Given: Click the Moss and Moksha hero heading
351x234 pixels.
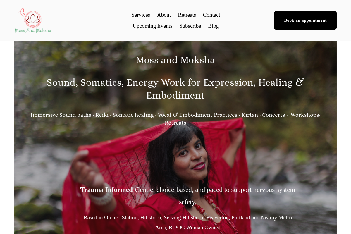Looking at the screenshot, I should point(175,60).
